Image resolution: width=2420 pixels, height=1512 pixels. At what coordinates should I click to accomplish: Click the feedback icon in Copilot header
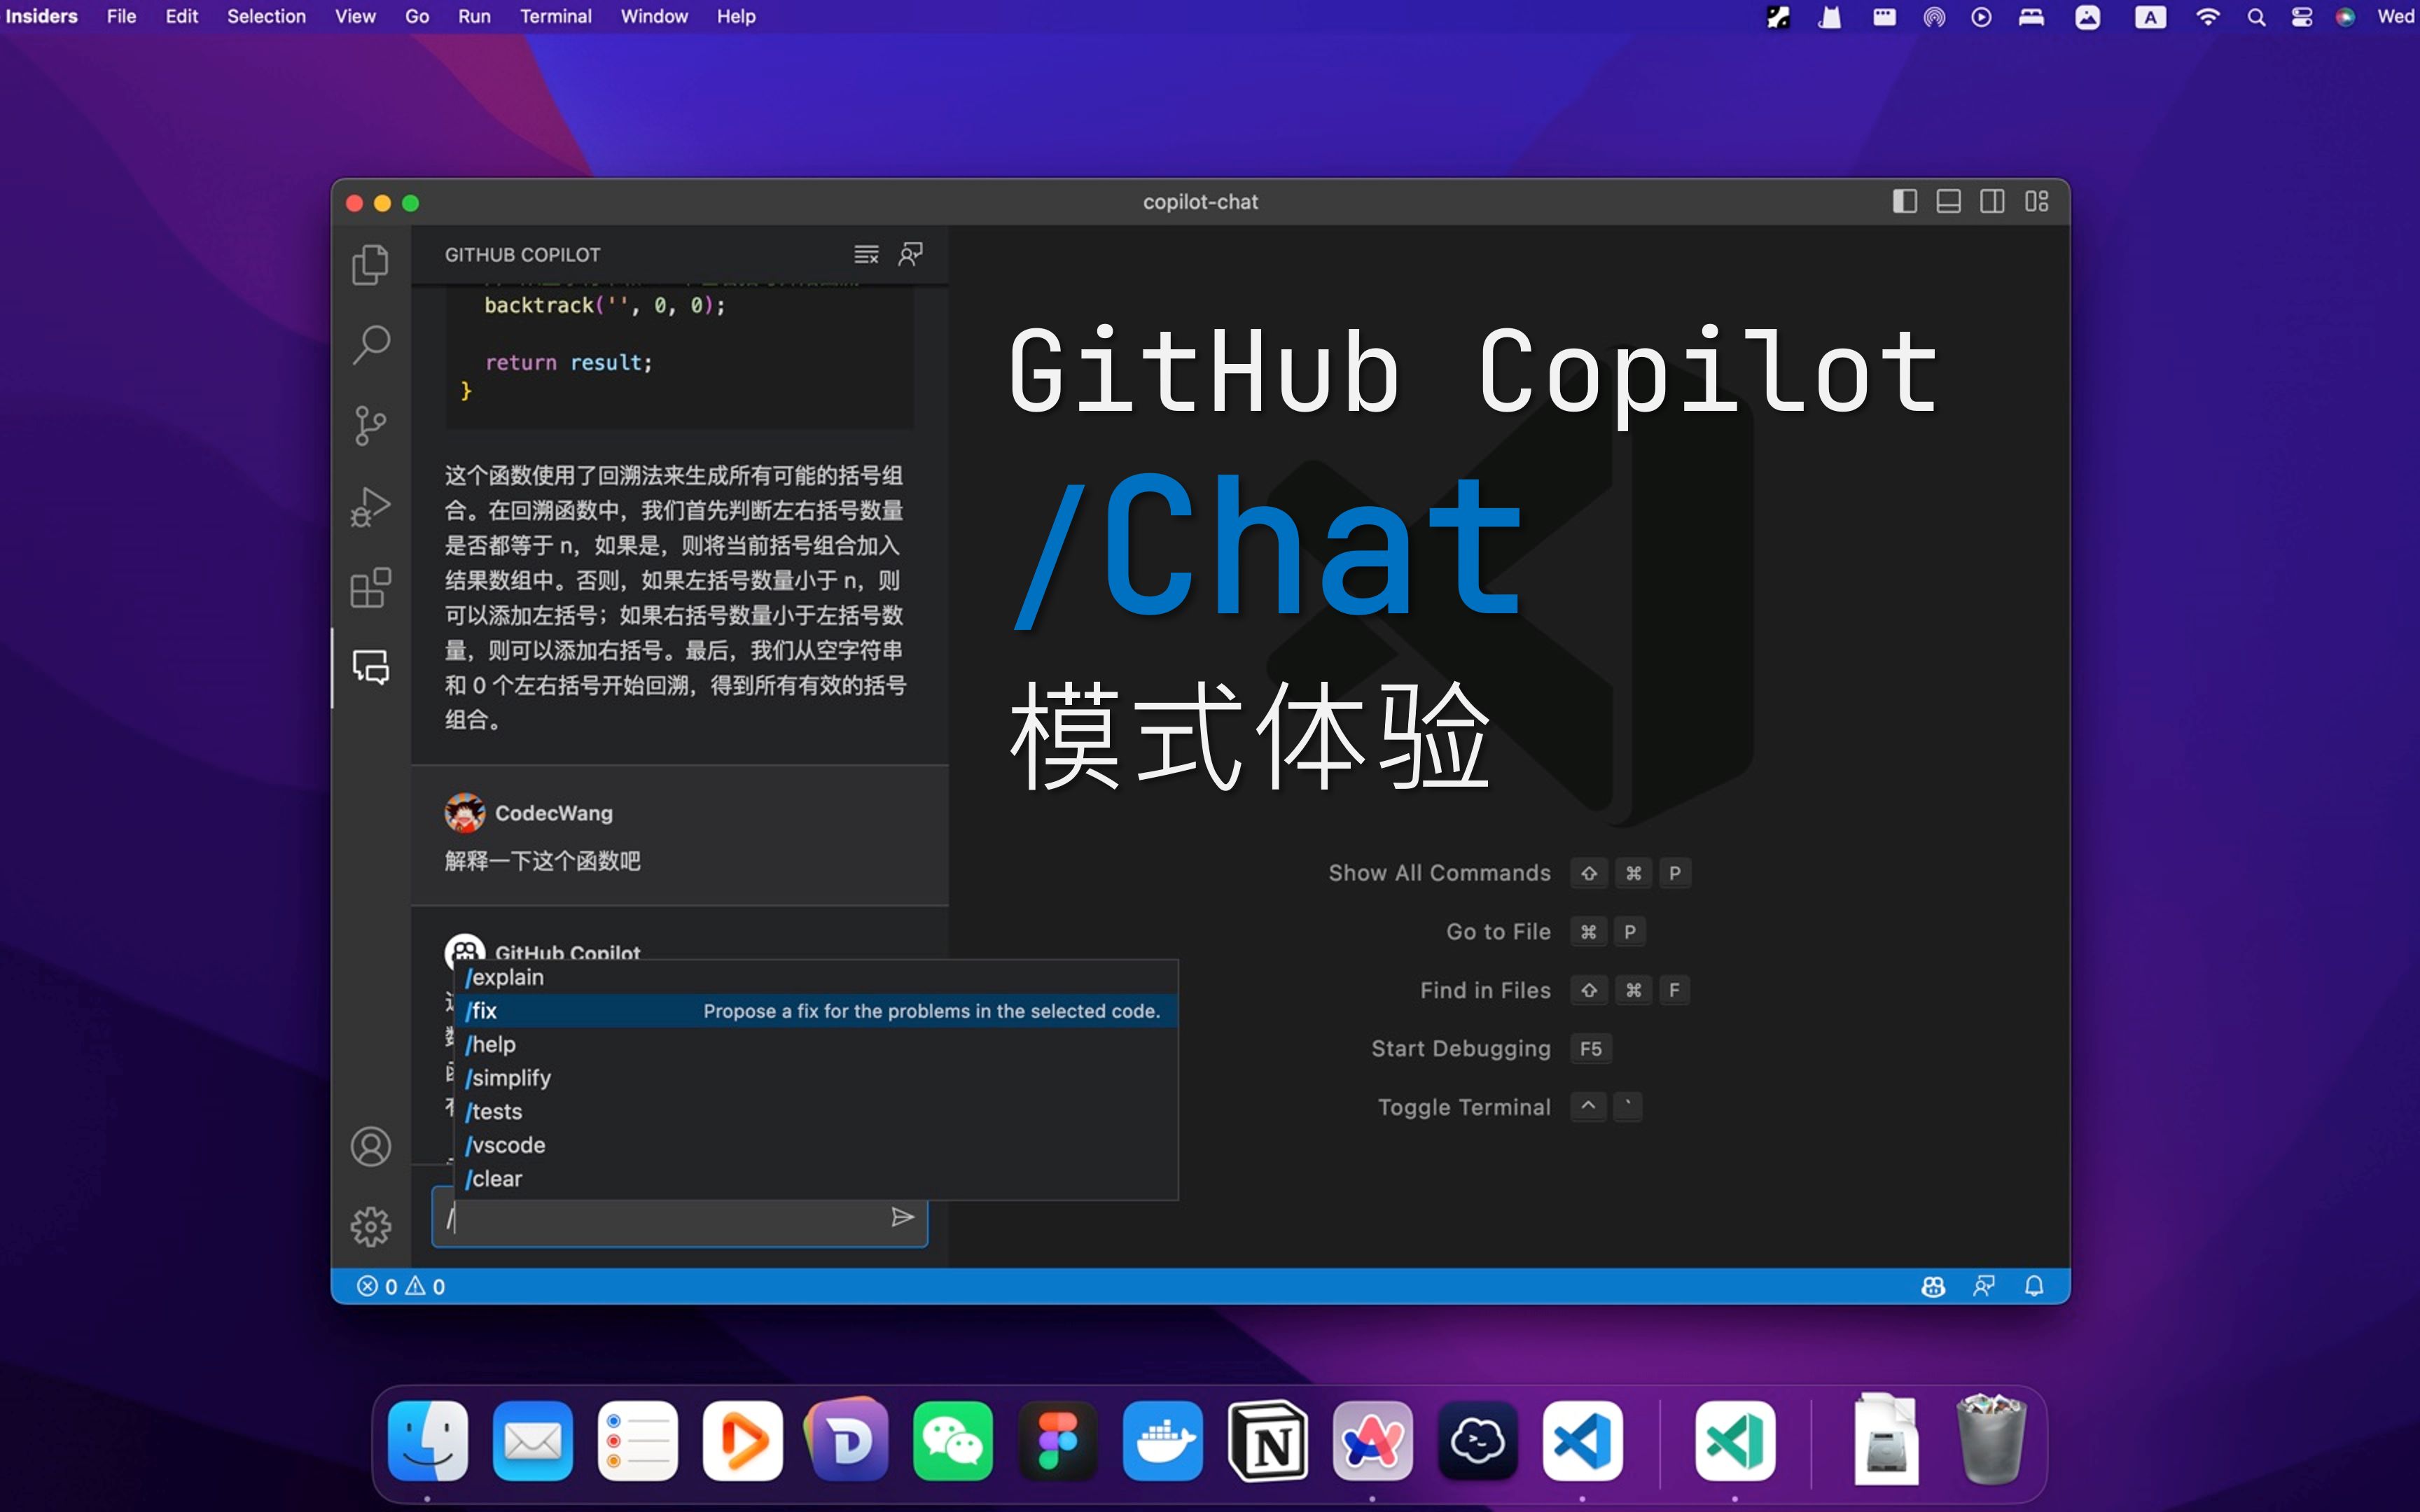pos(910,254)
